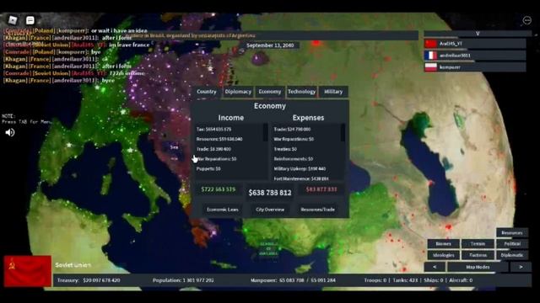540x303 pixels.
Task: Click the Treasury value in bottom bar
Action: (101, 280)
